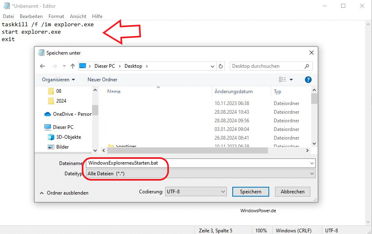372x234 pixels.
Task: Refresh the Desktop folder view
Action: 221,67
